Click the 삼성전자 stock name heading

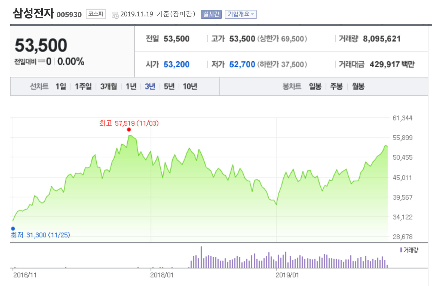[33, 13]
